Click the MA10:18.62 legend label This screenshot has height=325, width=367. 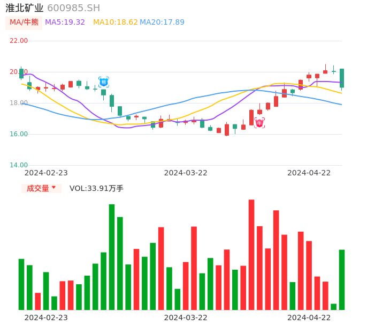(x=116, y=23)
